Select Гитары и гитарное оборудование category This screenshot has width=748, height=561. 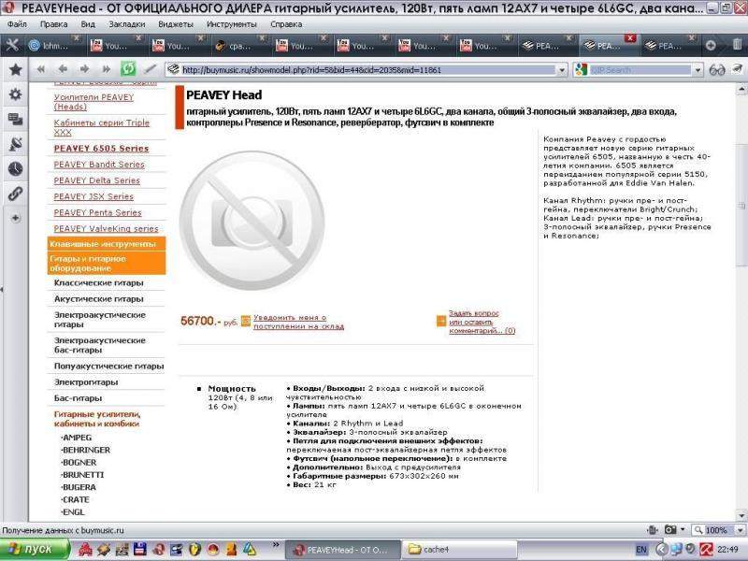(x=107, y=264)
